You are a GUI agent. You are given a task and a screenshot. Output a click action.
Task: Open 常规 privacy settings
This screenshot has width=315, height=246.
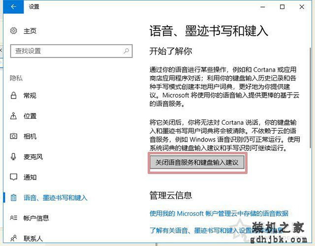coord(30,96)
